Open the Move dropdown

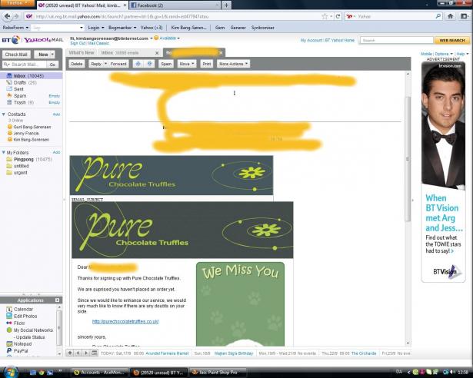187,64
